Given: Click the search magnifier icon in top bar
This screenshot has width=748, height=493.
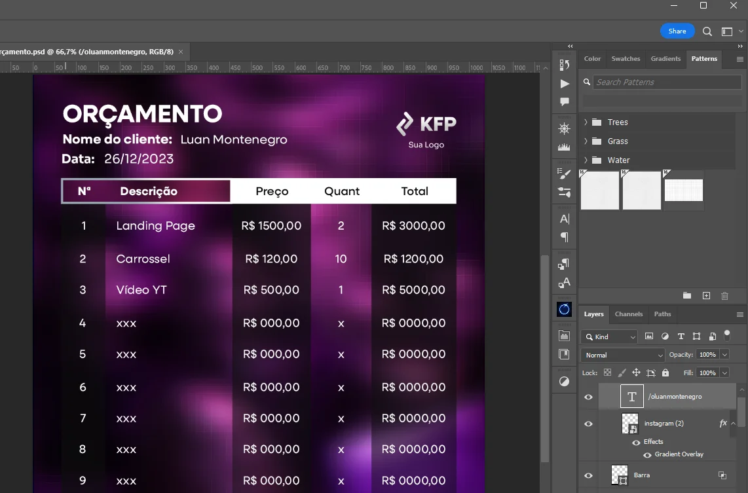Looking at the screenshot, I should coord(707,31).
